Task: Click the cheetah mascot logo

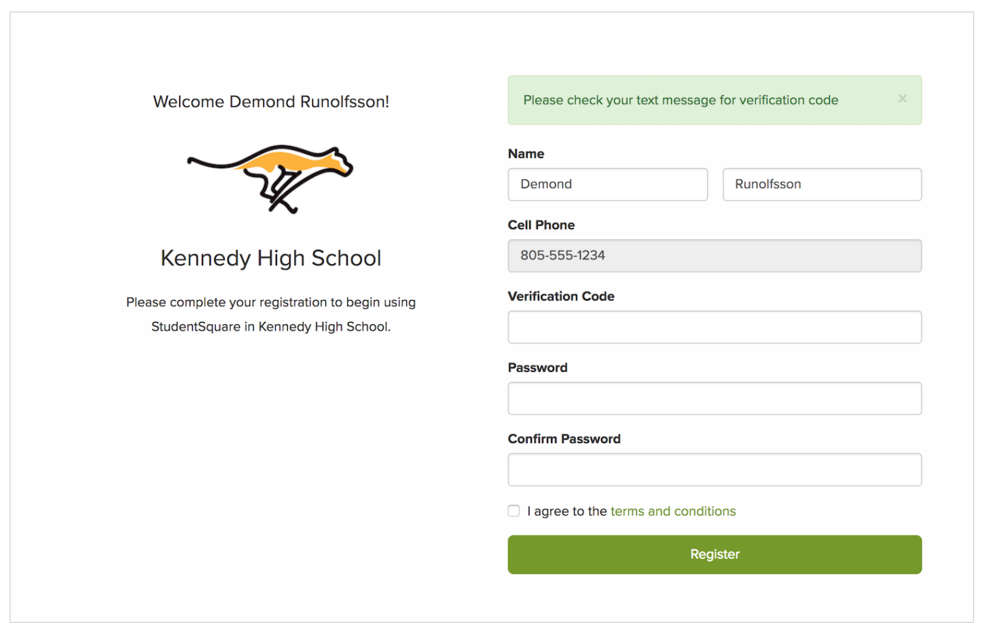Action: point(271,179)
